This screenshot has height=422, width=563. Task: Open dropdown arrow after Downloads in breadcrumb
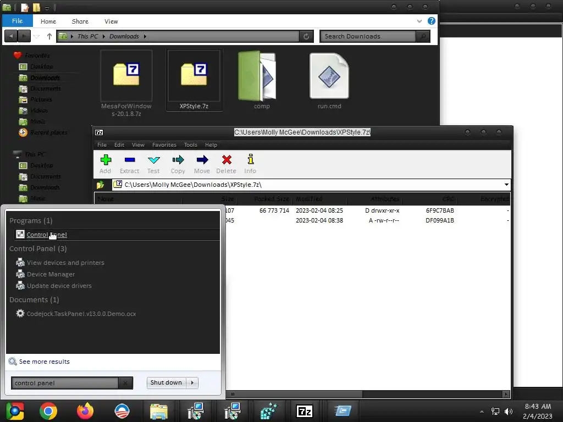click(x=145, y=36)
